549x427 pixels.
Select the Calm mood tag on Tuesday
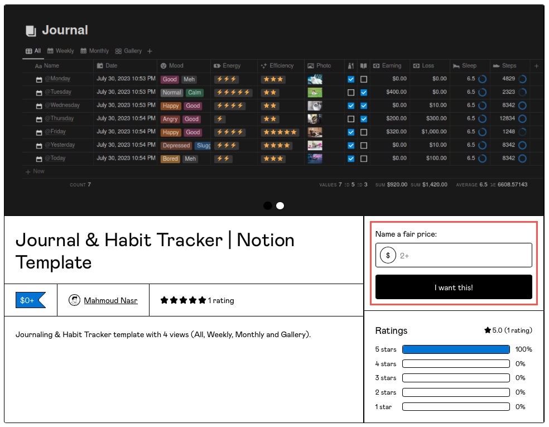tap(194, 93)
